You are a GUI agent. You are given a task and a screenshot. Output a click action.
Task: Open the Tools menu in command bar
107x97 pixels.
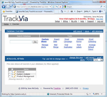point(95,11)
